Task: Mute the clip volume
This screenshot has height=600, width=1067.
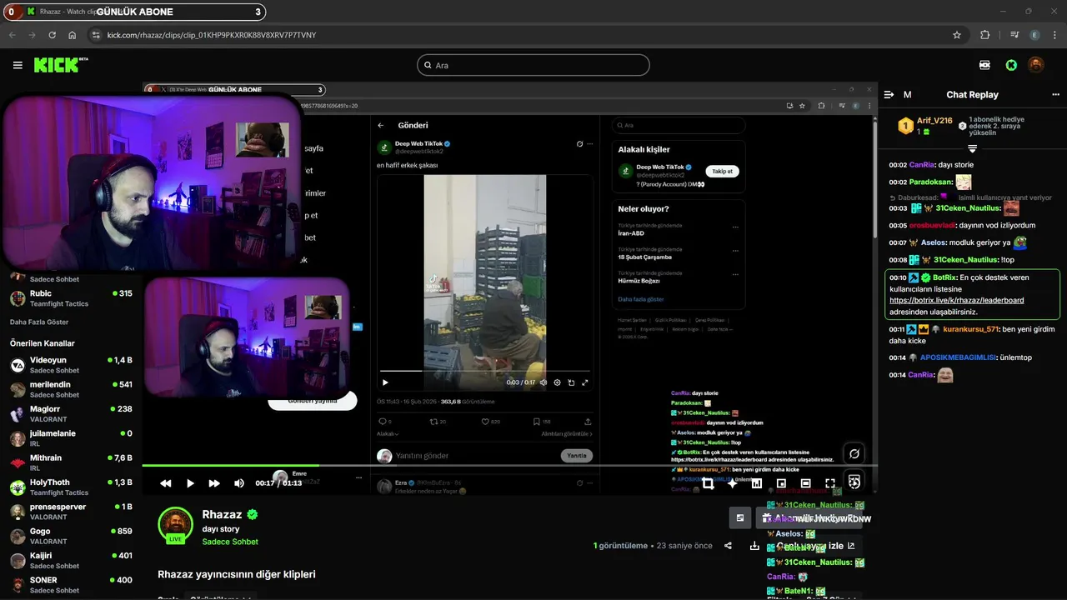Action: (239, 483)
